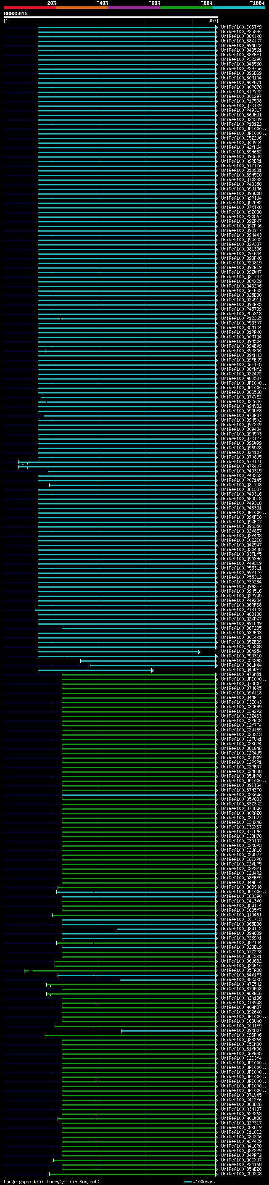Select the UniRef100_P18122 label
The height and width of the screenshot is (1185, 269).
241,124
